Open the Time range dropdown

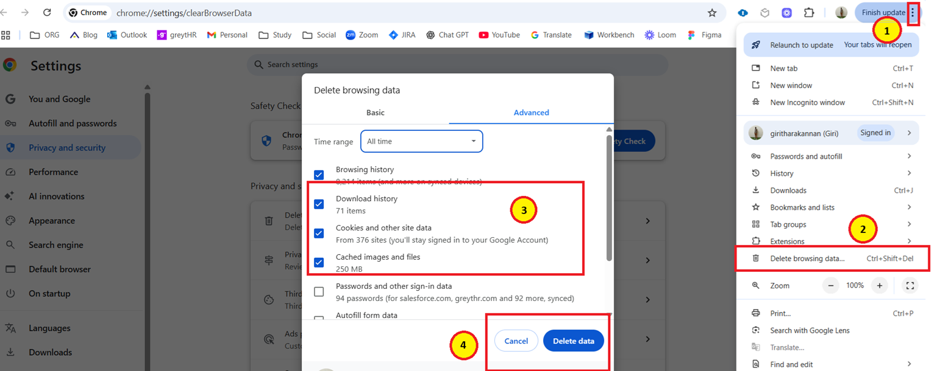coord(421,141)
